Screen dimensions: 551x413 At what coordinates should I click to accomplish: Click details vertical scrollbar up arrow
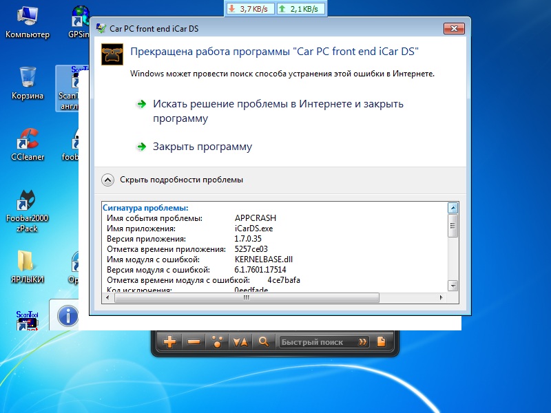(453, 207)
